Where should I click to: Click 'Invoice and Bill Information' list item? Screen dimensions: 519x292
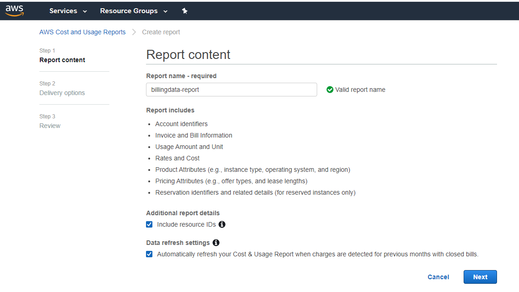pos(194,135)
